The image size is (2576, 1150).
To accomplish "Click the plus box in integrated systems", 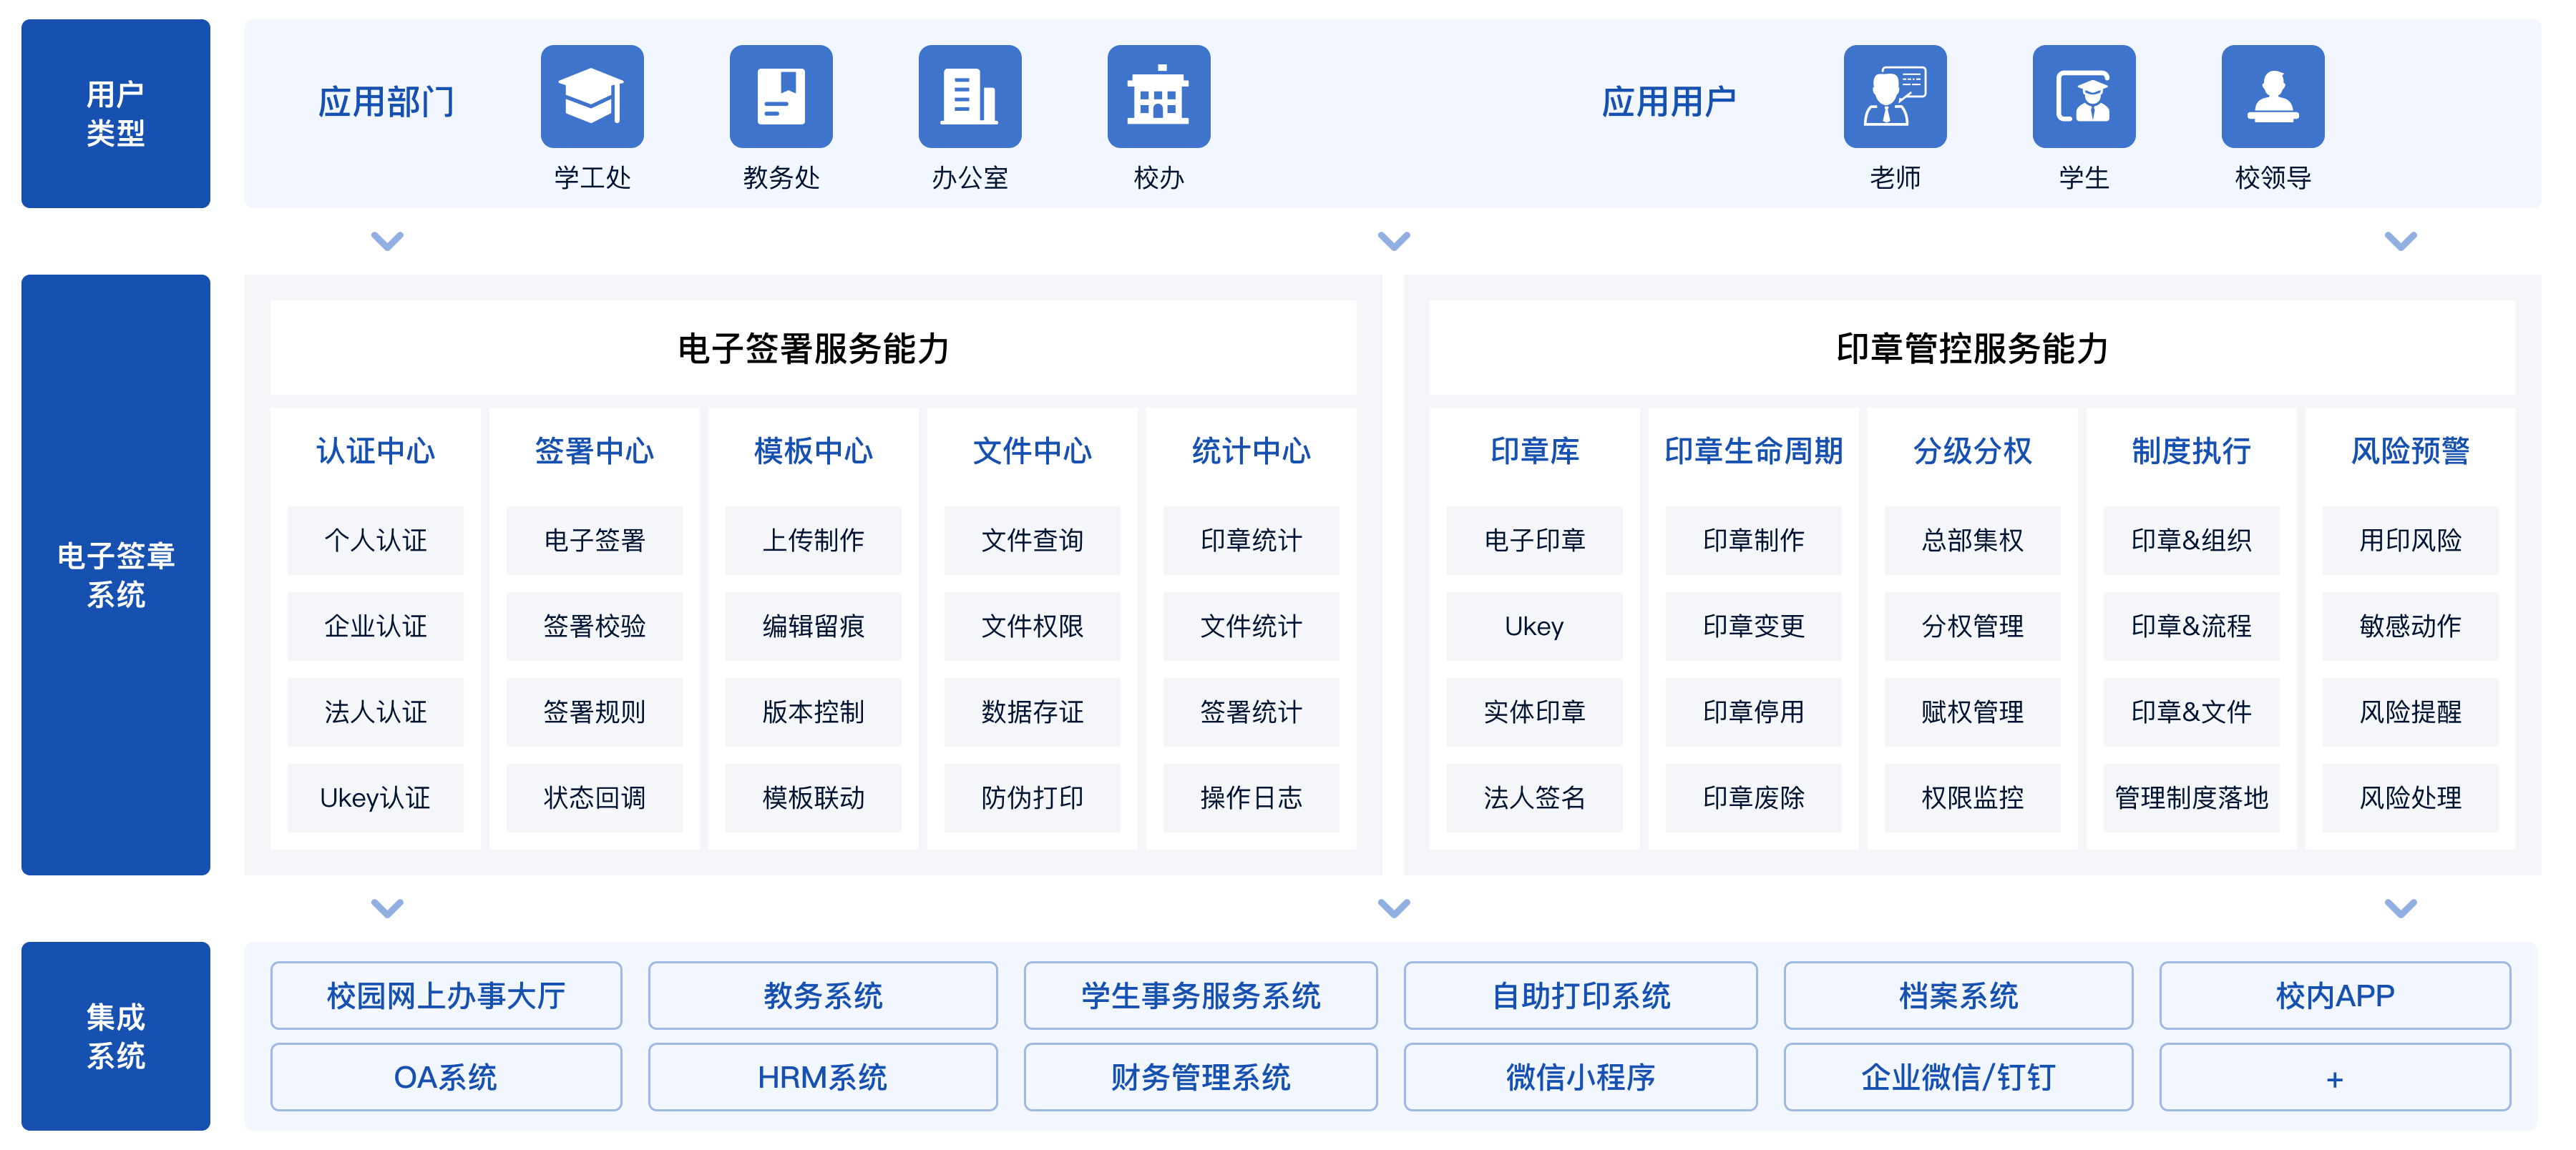I will [2334, 1077].
